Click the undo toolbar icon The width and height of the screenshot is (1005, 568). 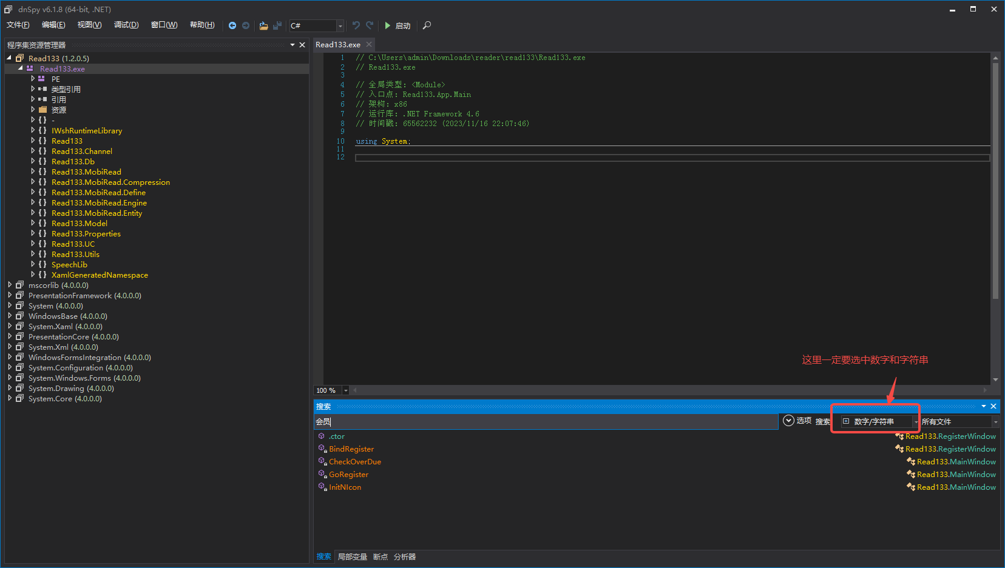(356, 25)
